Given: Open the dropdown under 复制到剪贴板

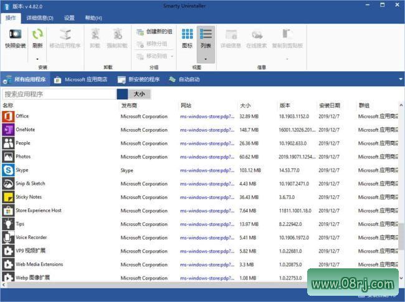Looking at the screenshot, I should pyautogui.click(x=287, y=59).
